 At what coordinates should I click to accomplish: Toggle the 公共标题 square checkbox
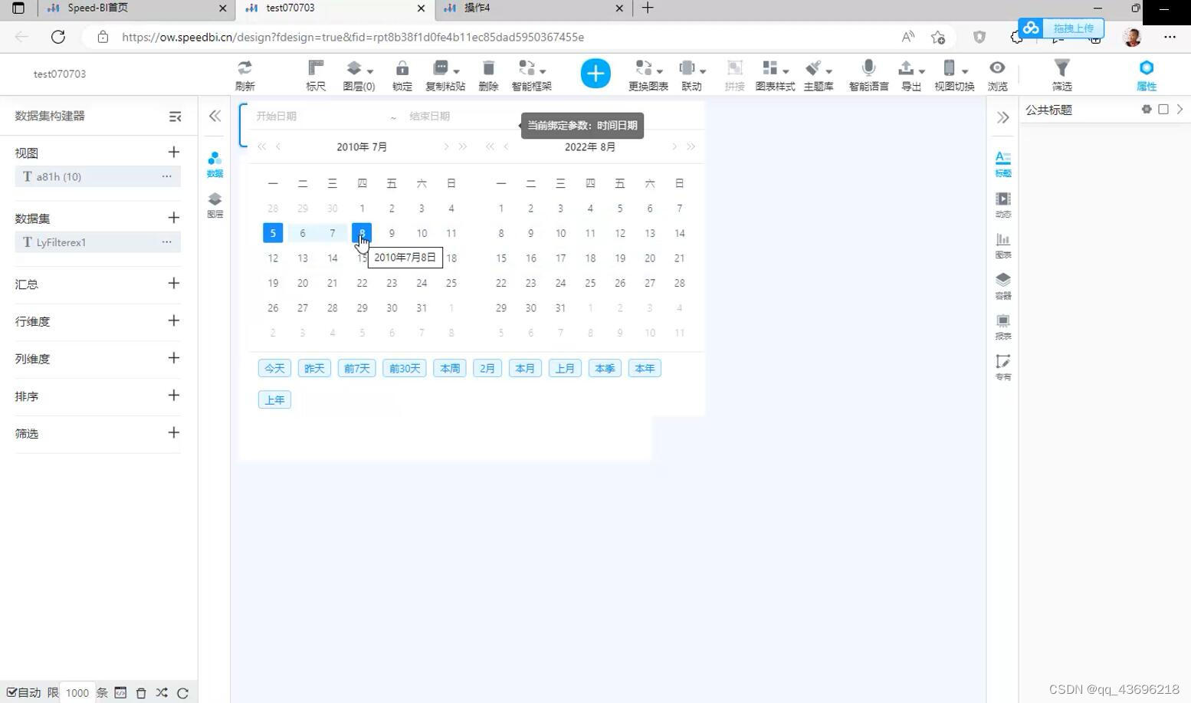[1163, 110]
